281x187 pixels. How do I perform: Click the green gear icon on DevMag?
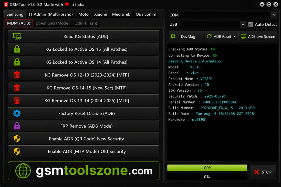point(173,36)
